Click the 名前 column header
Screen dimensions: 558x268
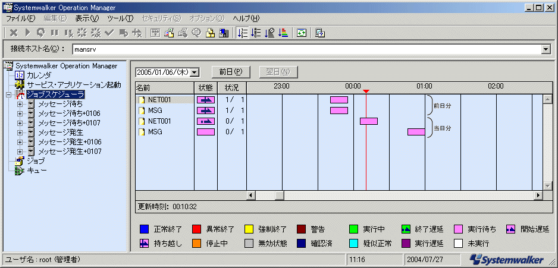pyautogui.click(x=165, y=87)
